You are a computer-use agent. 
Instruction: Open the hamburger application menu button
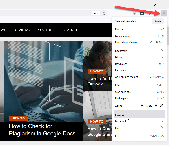[x=164, y=13]
